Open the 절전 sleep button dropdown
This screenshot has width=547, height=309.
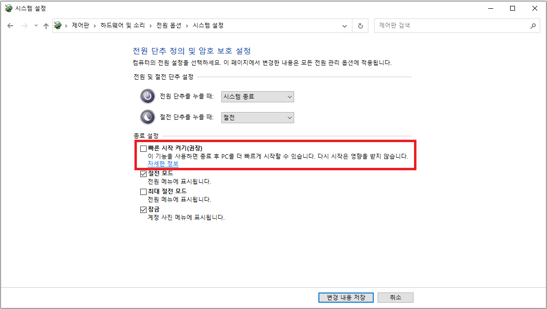pyautogui.click(x=257, y=117)
